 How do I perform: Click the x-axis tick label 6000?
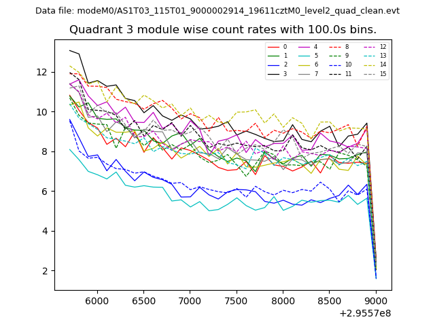(x=97, y=301)
